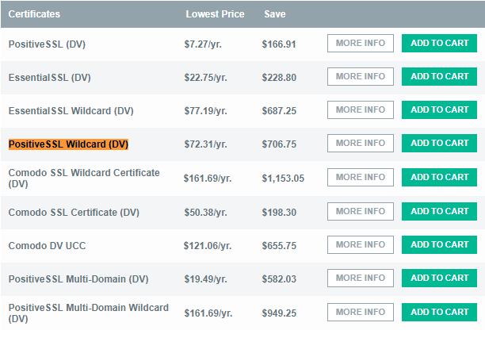This screenshot has width=485, height=338.
Task: View More Info for Comodo SSL Wildcard
Action: [361, 177]
